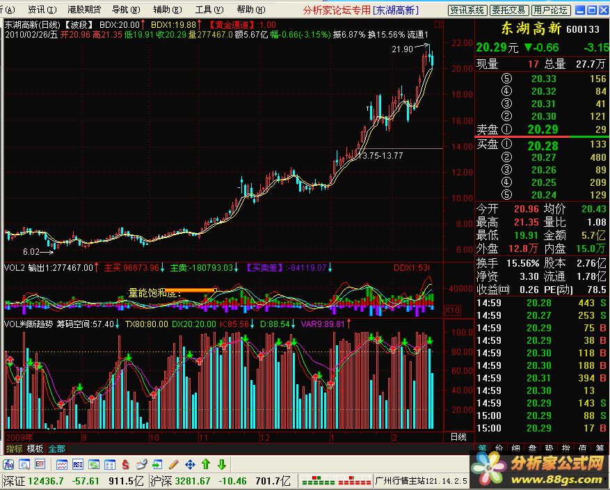Screen dimensions: 610x490
Task: Switch to the 全部 tab
Action: click(x=56, y=448)
